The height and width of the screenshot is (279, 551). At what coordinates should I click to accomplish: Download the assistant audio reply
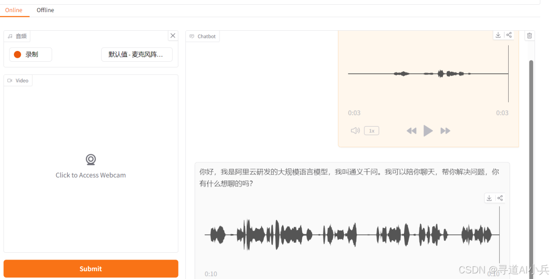[489, 198]
